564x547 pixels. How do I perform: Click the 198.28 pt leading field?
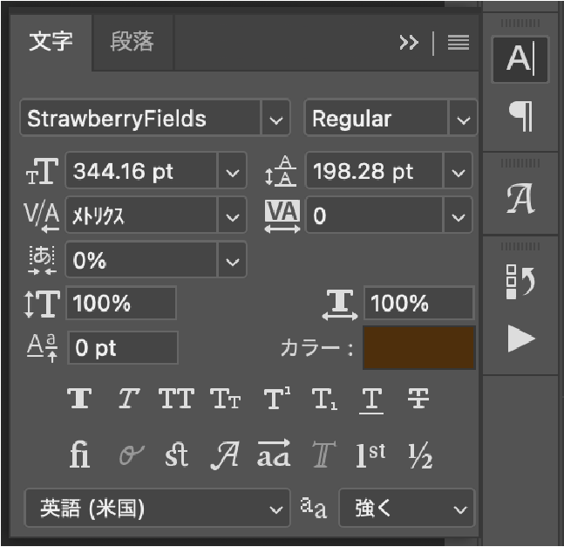(x=374, y=171)
